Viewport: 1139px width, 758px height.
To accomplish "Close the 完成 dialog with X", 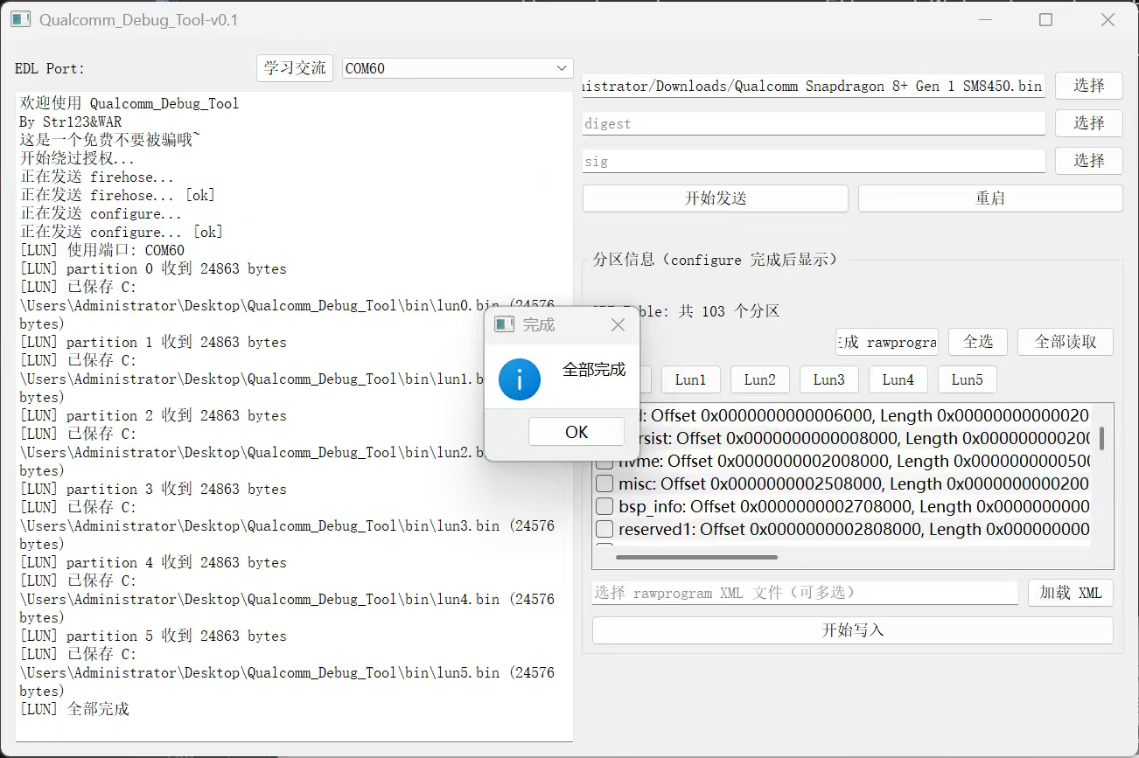I will point(618,325).
